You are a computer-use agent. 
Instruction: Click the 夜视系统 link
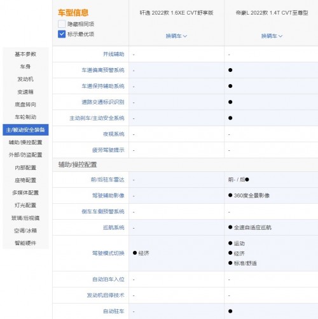tap(114, 134)
